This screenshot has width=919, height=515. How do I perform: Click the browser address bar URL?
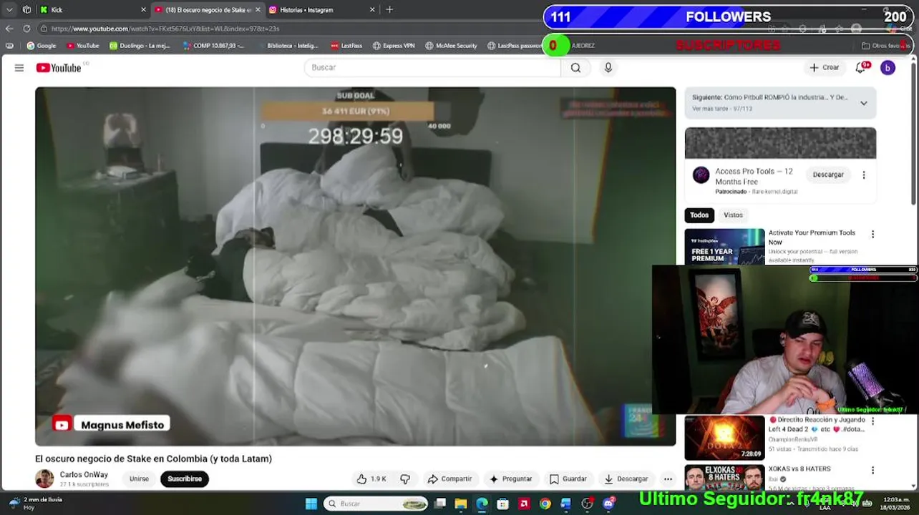pos(165,29)
